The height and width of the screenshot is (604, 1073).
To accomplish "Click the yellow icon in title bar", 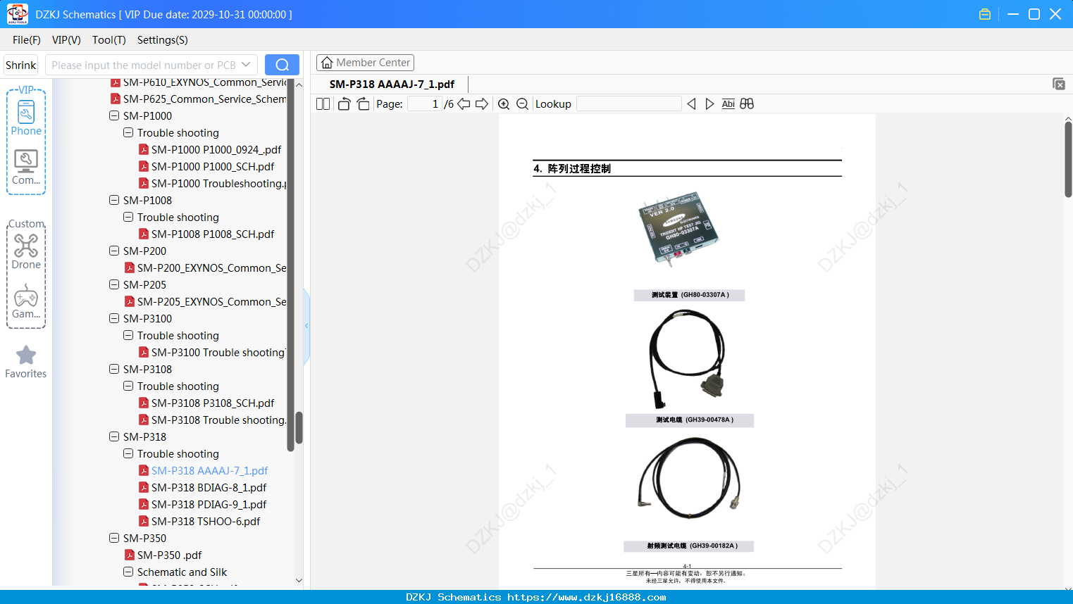I will [985, 14].
